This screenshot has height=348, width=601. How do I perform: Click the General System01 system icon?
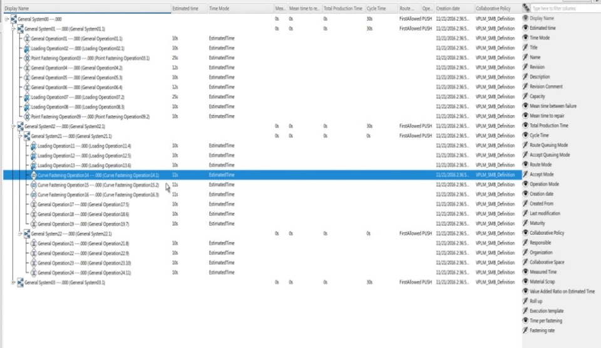click(20, 29)
